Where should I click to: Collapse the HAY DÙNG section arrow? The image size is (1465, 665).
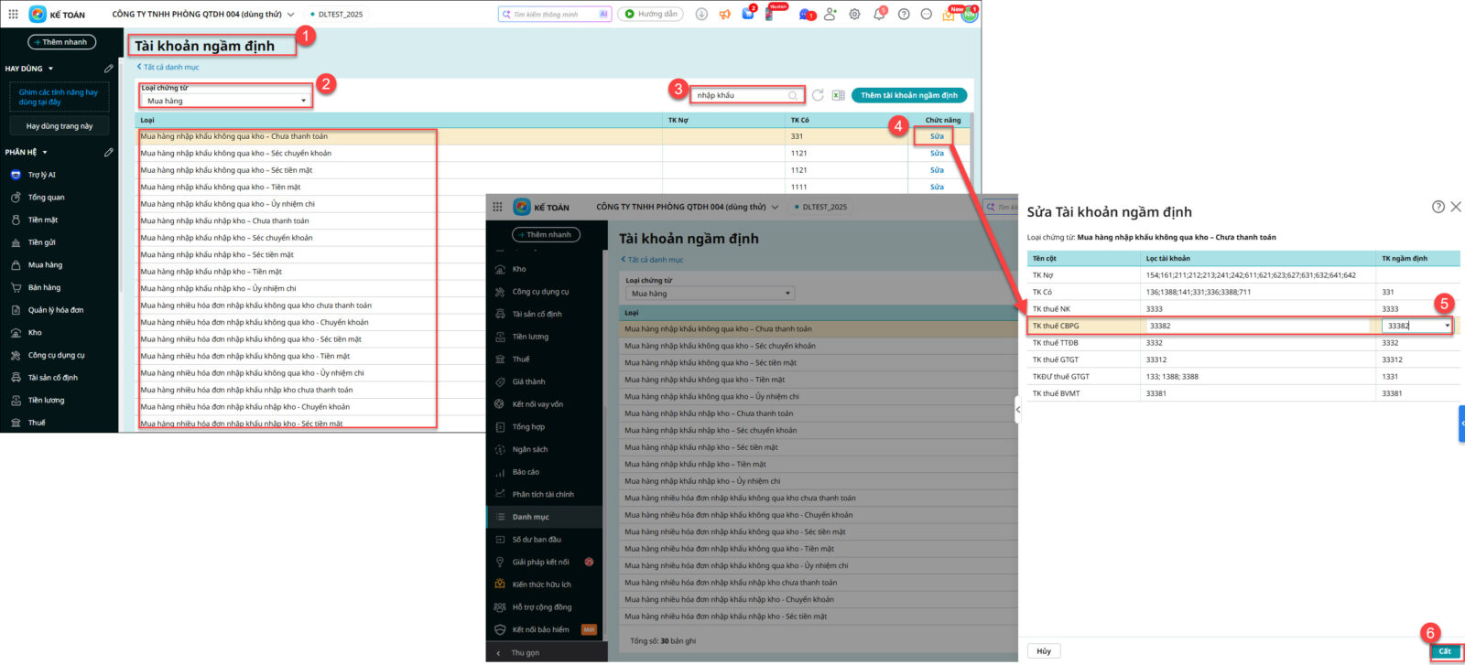[50, 69]
